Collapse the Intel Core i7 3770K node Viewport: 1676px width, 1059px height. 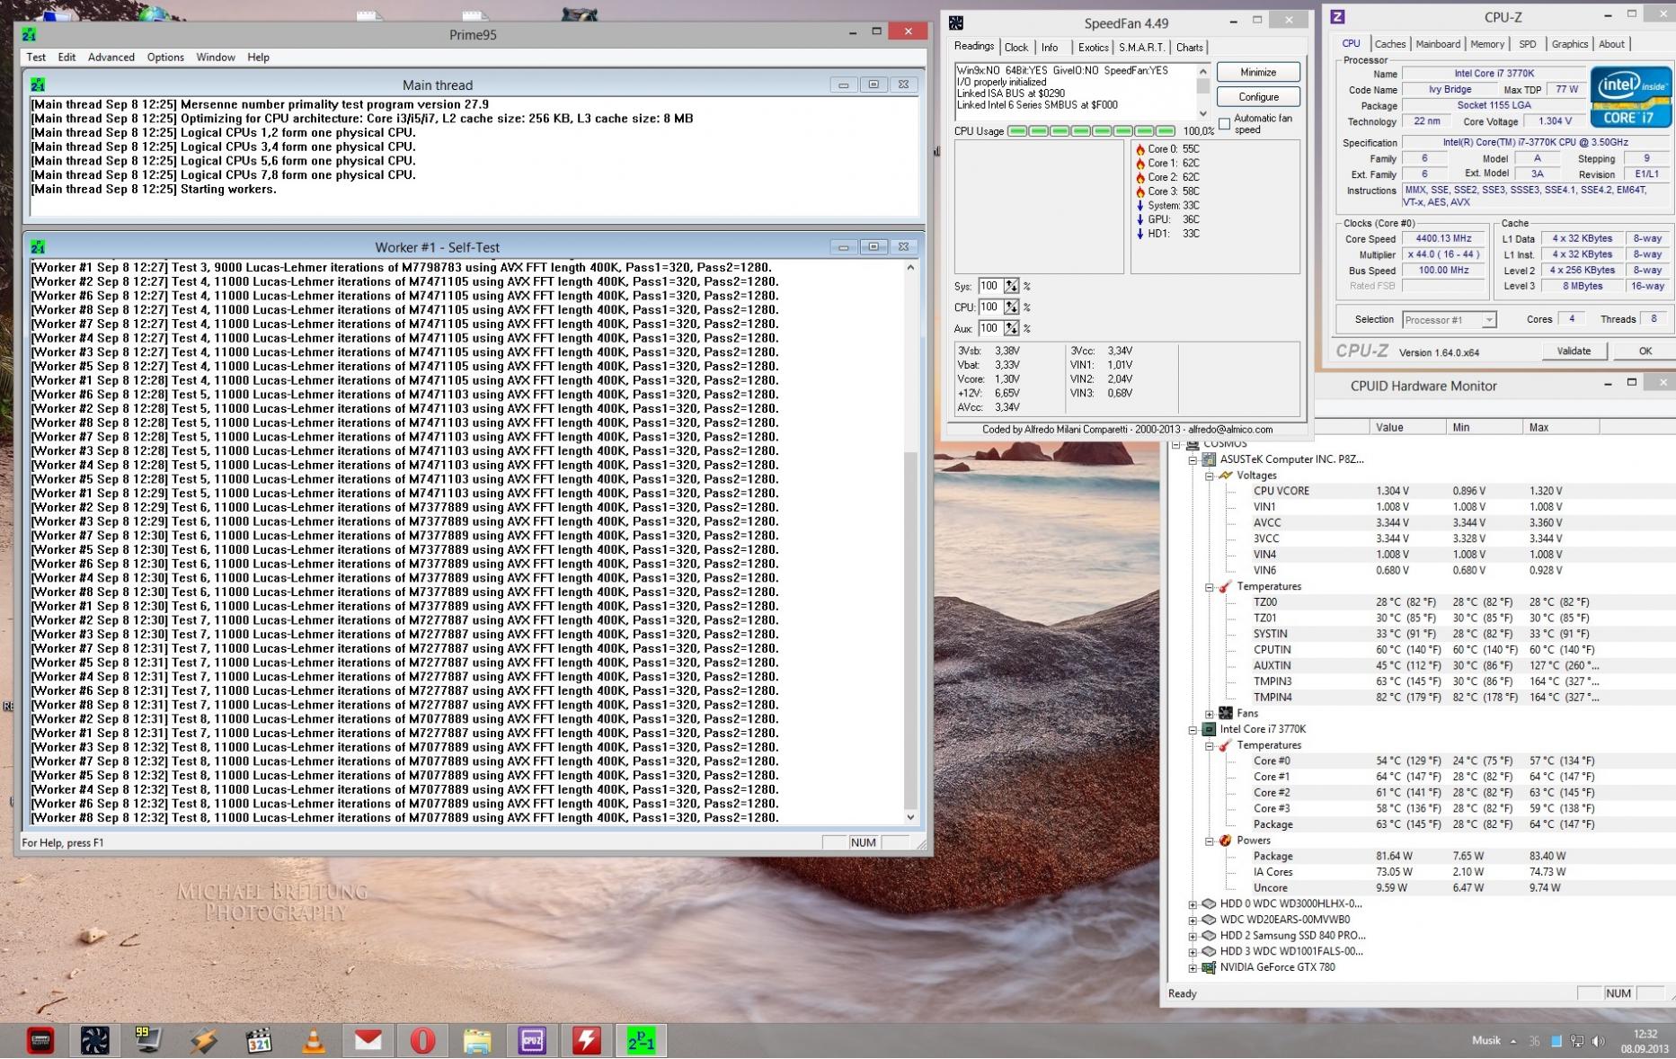[x=1193, y=729]
